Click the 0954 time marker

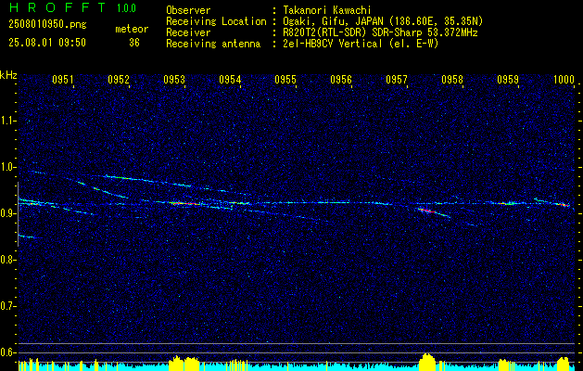230,79
